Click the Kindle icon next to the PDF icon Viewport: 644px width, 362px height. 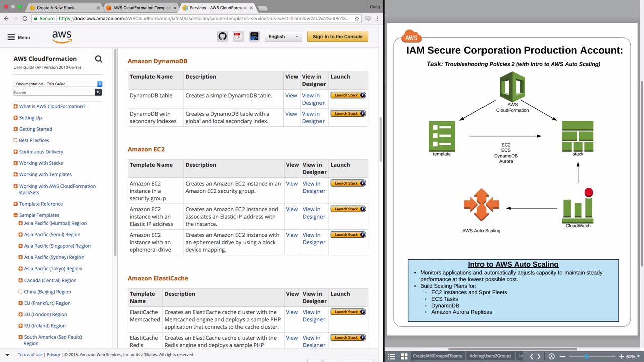pos(254,36)
